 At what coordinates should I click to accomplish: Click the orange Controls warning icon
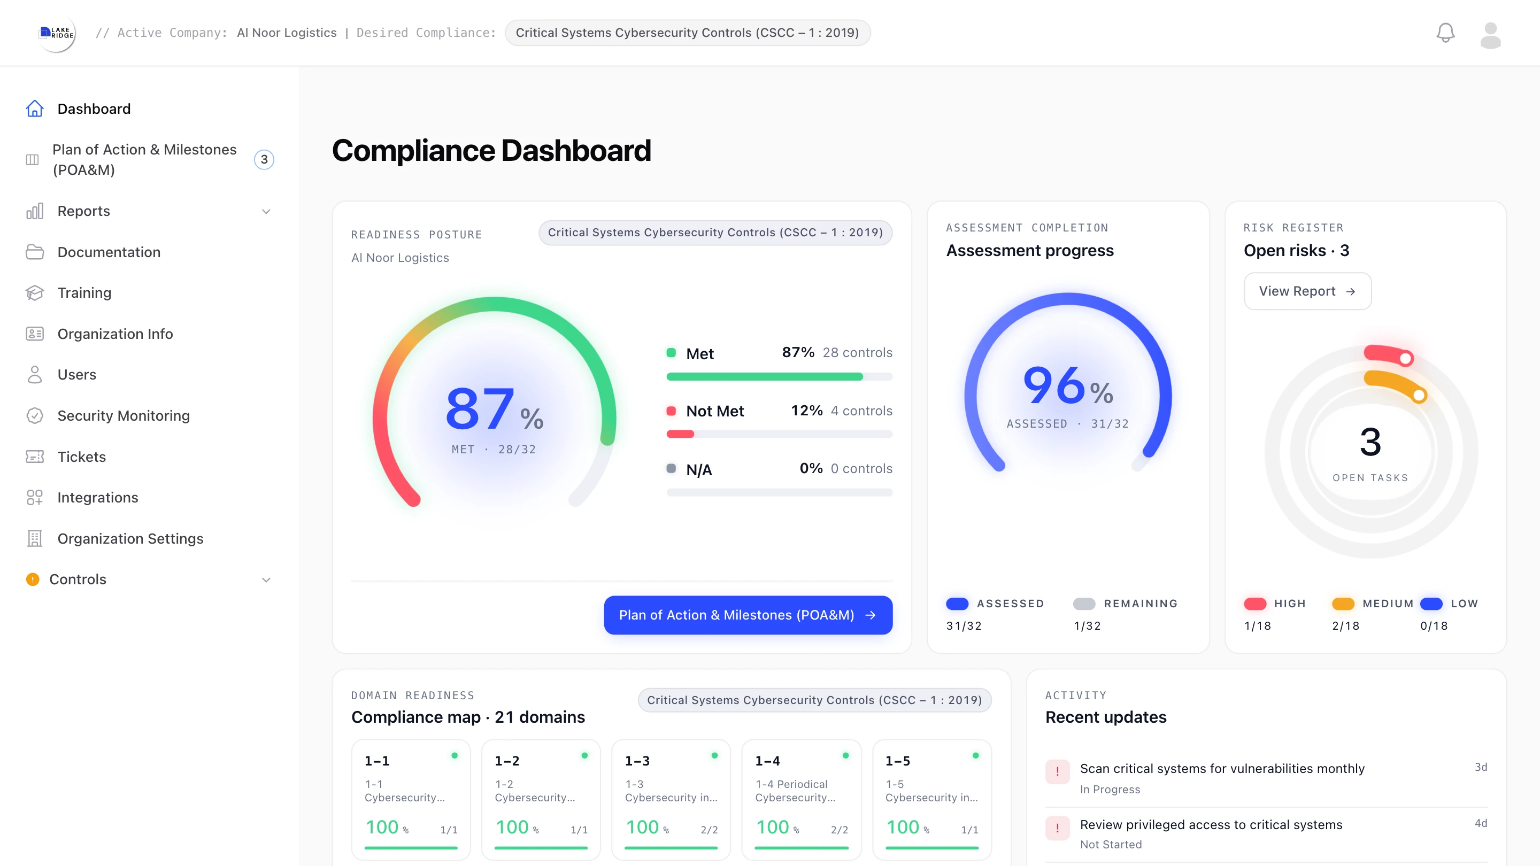click(33, 579)
